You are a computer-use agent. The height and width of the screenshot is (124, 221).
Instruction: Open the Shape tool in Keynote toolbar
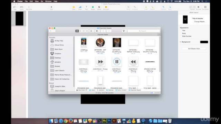[93, 8]
